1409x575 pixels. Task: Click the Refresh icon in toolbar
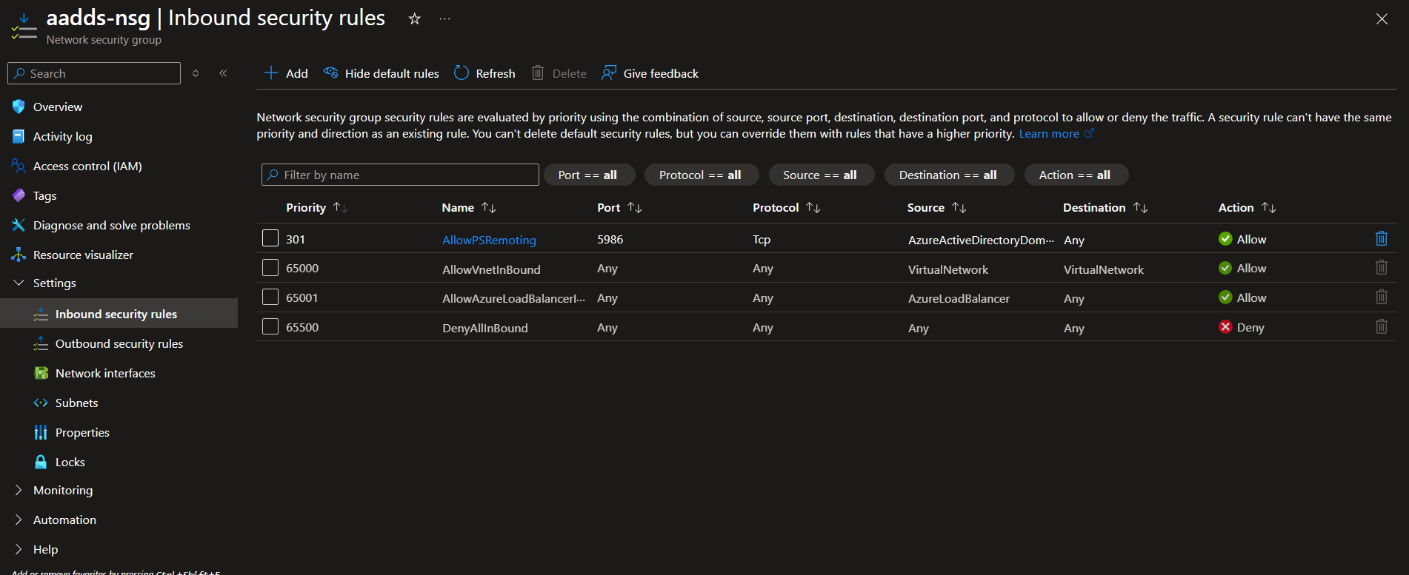coord(462,73)
